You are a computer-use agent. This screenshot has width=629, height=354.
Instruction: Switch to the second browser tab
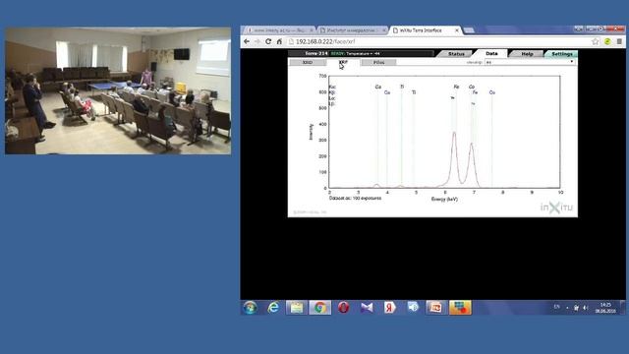[352, 30]
